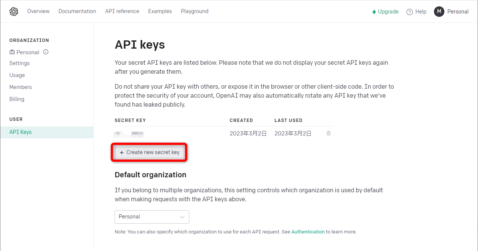This screenshot has width=478, height=251.
Task: Delete the API key using the trash icon
Action: [x=328, y=133]
